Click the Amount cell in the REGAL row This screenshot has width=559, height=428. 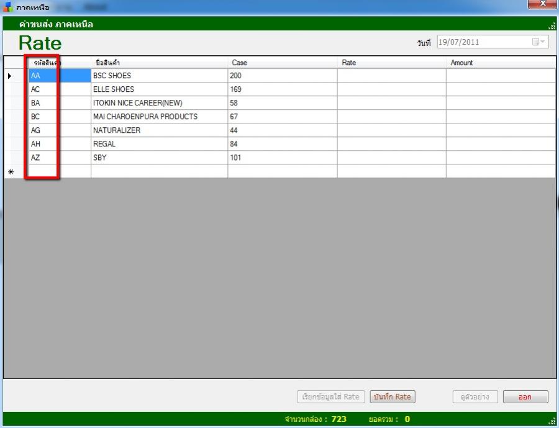501,144
